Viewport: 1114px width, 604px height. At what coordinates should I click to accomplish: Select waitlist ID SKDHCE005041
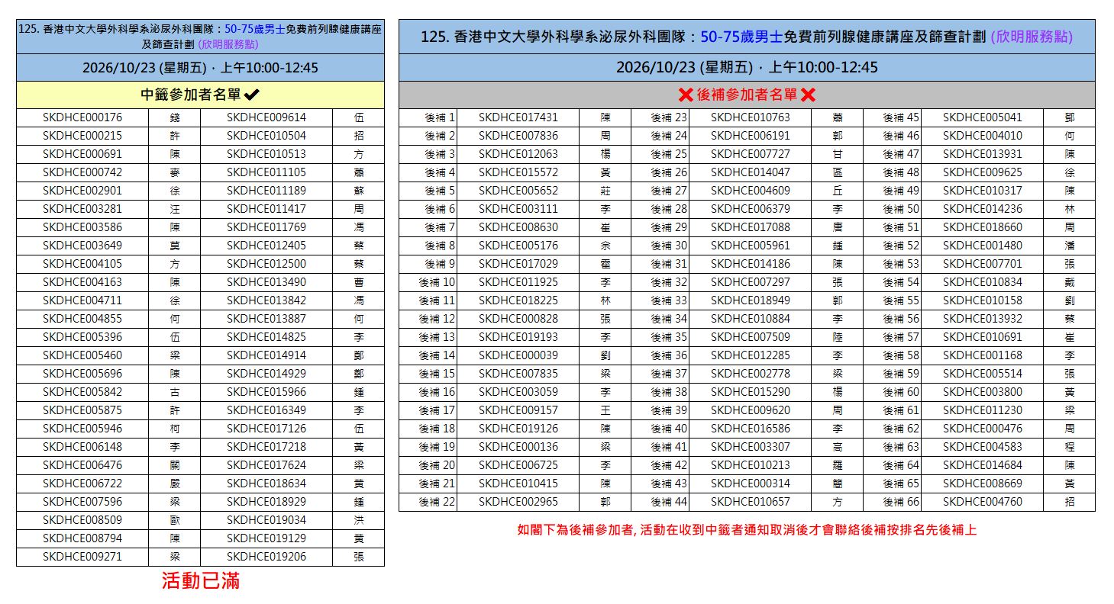(x=983, y=117)
